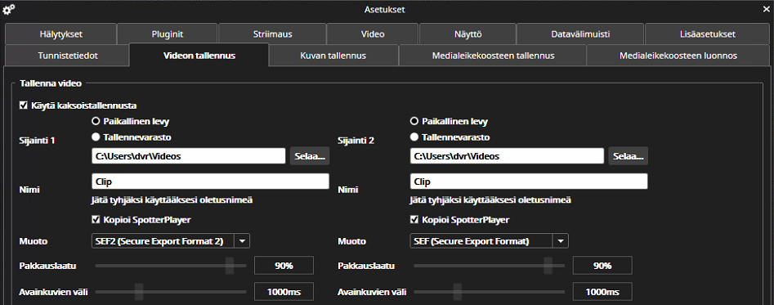This screenshot has height=305, width=774.
Task: Click 1000ms value box for Sijainti 2
Action: point(602,292)
